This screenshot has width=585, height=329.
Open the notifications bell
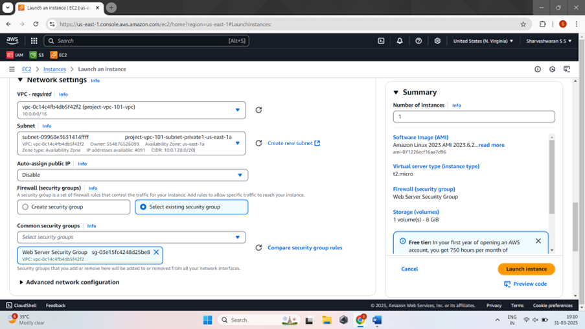pyautogui.click(x=400, y=41)
